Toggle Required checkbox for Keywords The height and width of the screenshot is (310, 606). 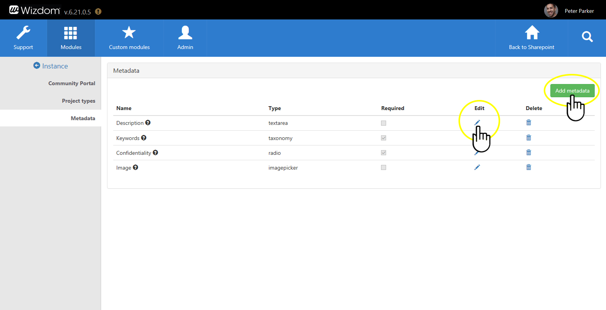click(x=383, y=138)
